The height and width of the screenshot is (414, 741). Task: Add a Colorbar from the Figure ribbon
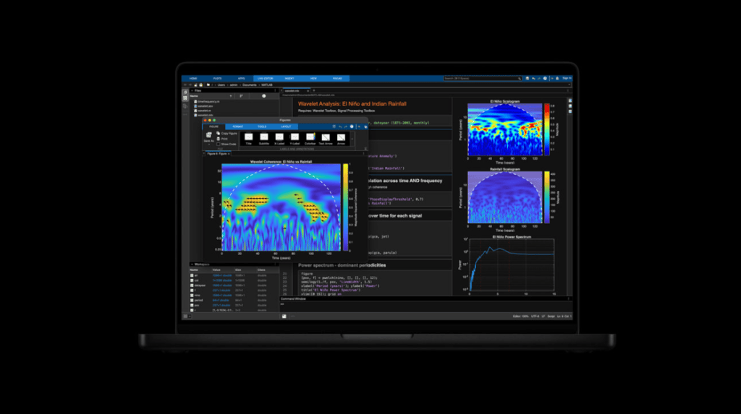coord(310,137)
